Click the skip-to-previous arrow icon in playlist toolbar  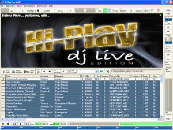(44, 72)
